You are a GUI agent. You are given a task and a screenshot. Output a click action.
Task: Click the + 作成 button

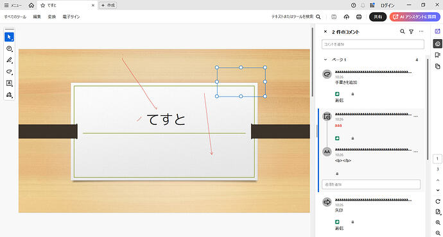[108, 5]
